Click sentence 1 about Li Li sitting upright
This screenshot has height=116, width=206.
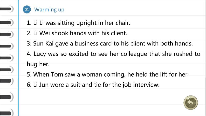pos(78,23)
